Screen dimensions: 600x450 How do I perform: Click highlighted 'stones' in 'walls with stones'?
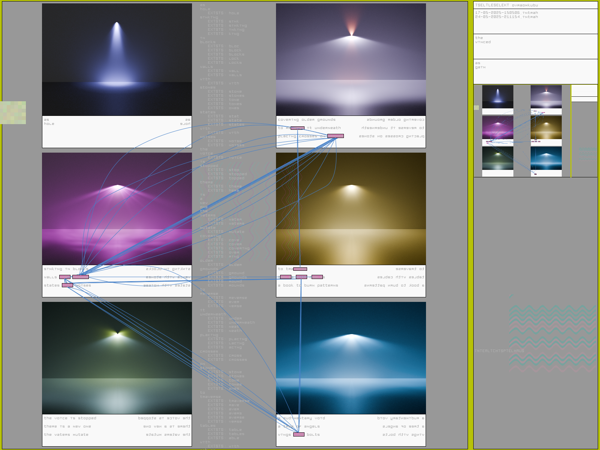(x=81, y=277)
